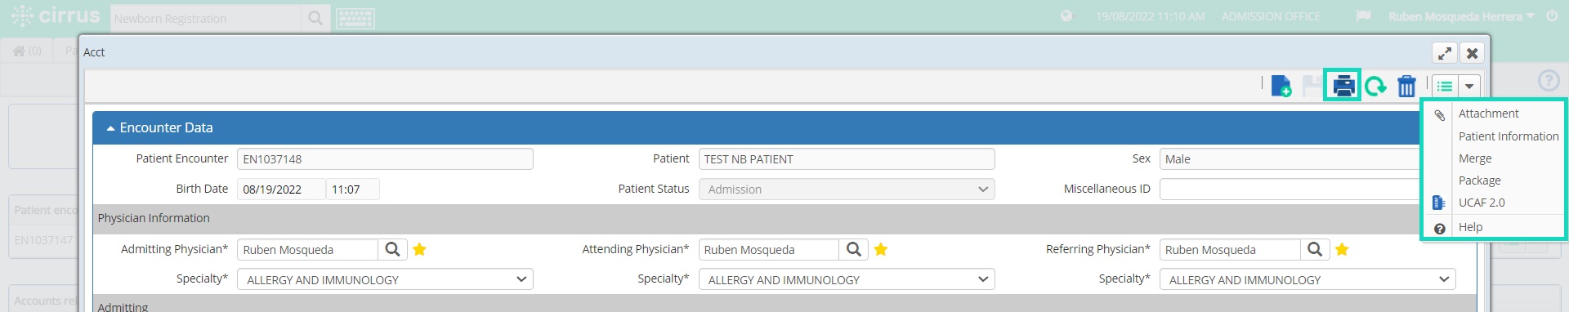Expand the dialog with the resize arrows
The width and height of the screenshot is (1569, 312).
(x=1445, y=53)
